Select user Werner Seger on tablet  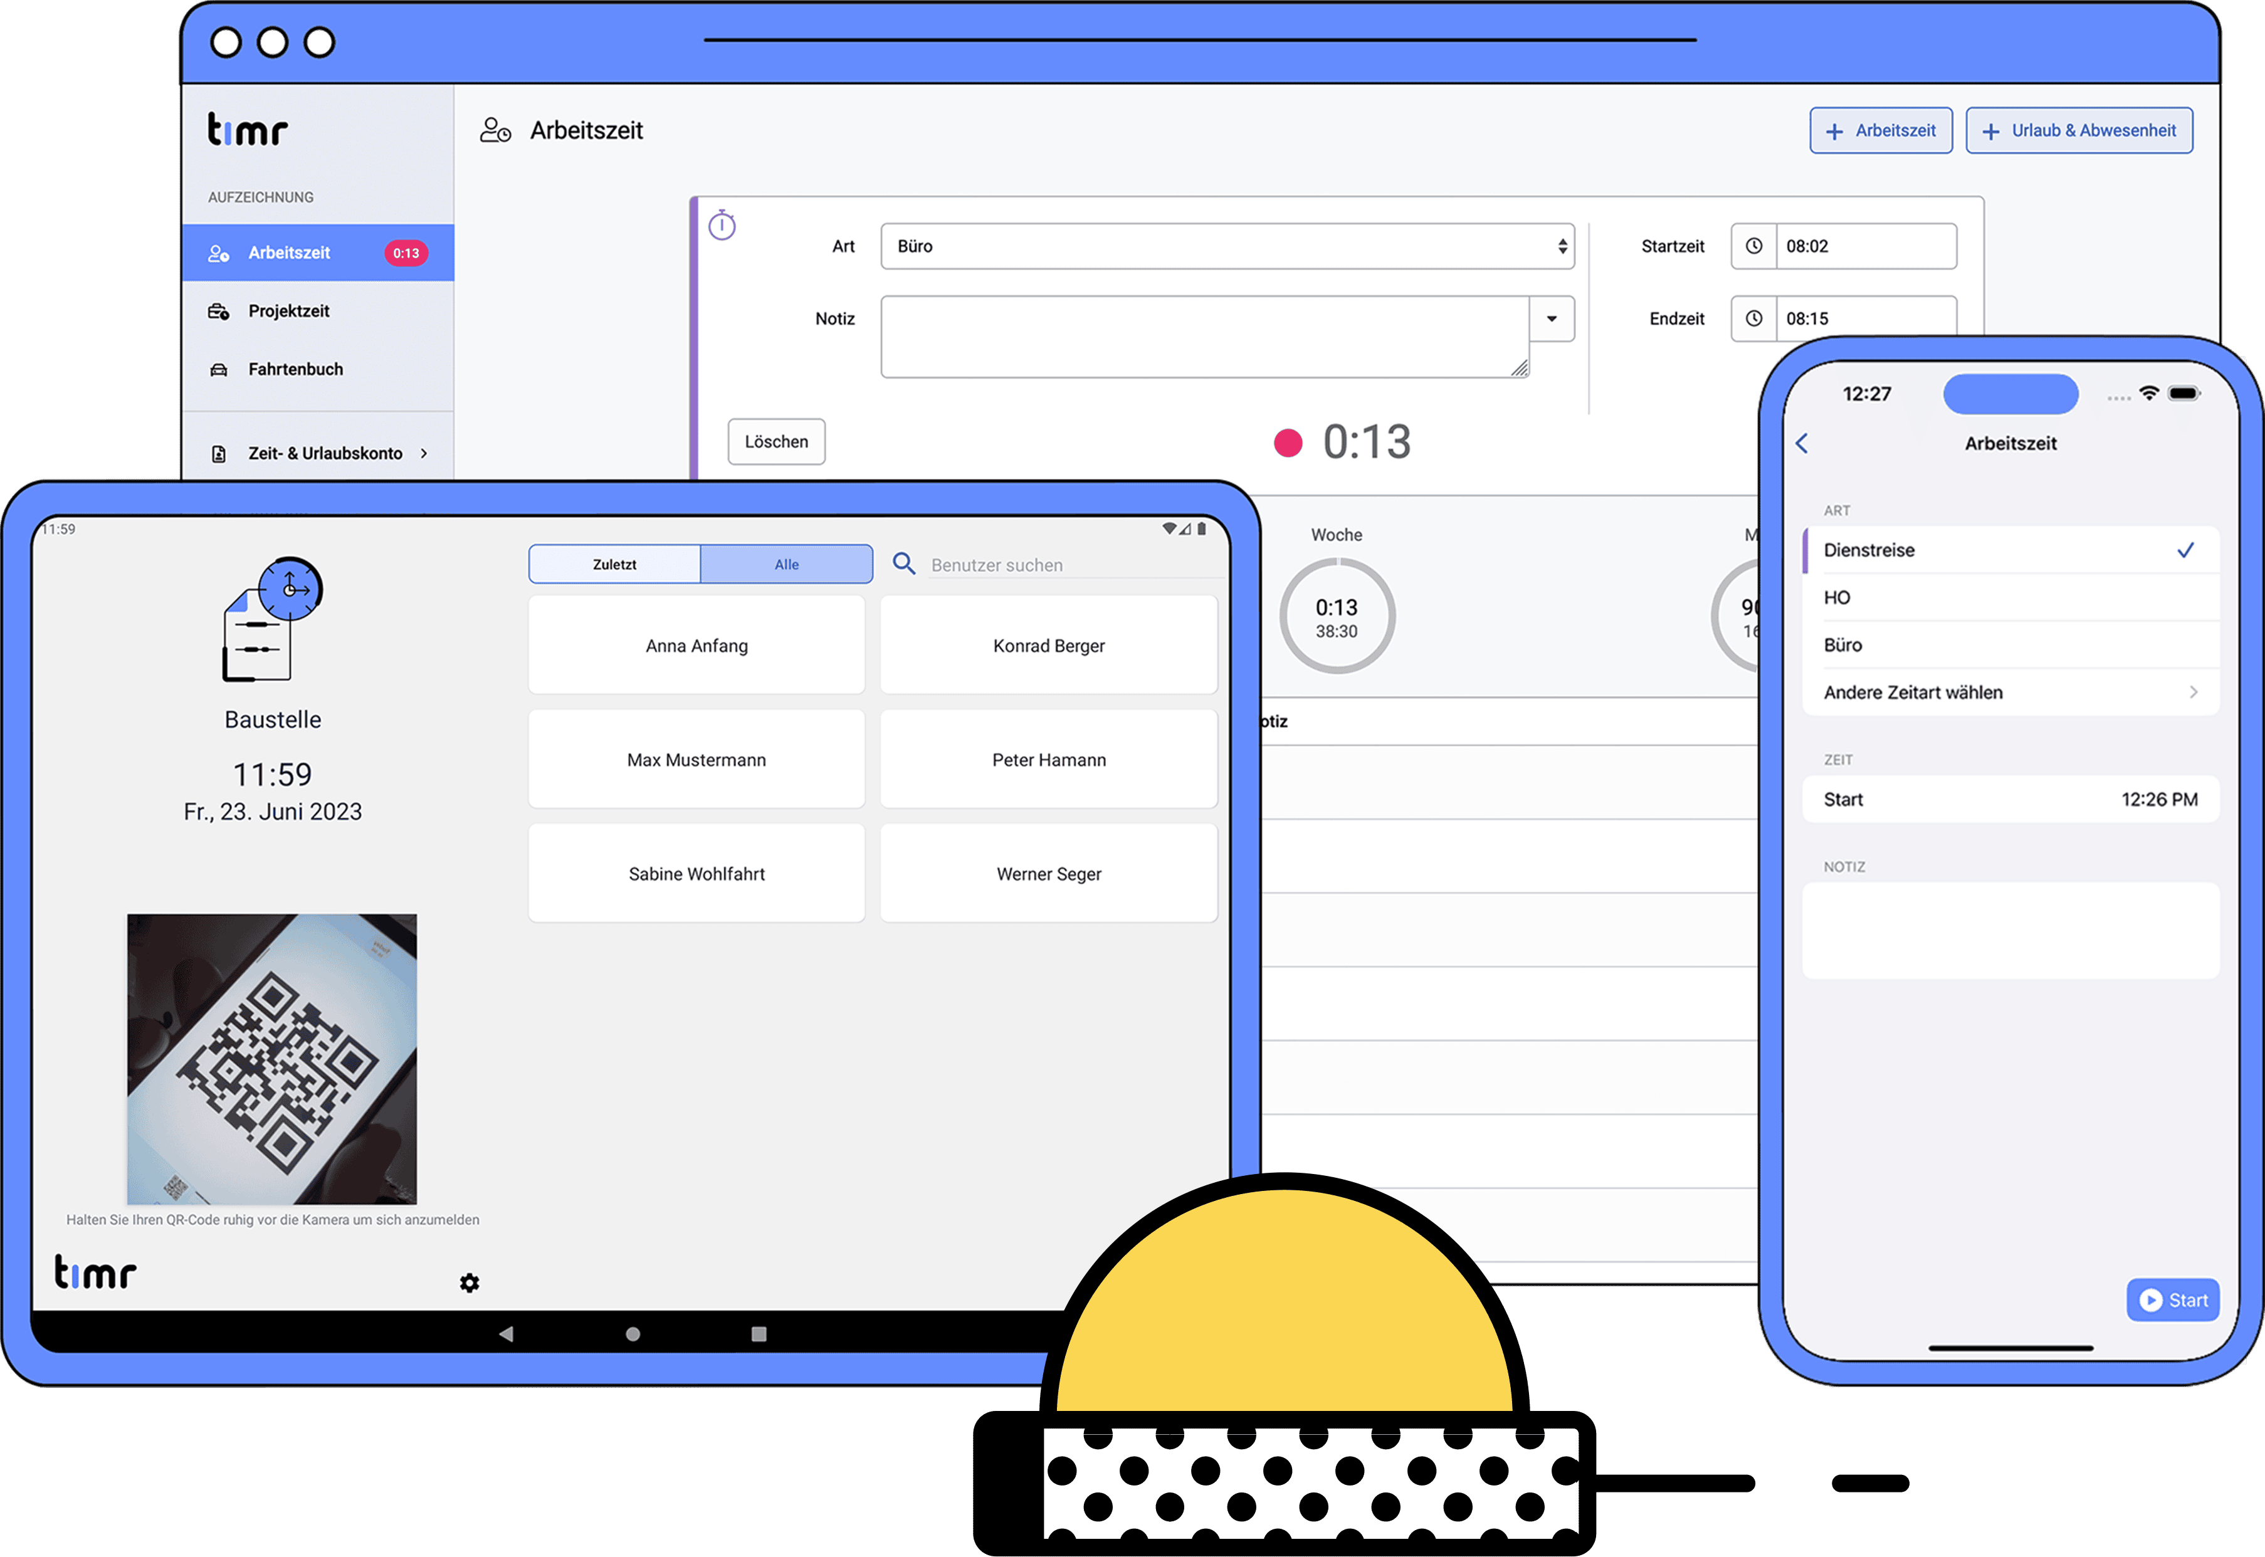[x=1049, y=874]
